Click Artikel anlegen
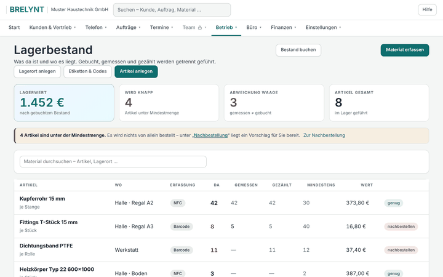The width and height of the screenshot is (443, 277). click(x=136, y=71)
